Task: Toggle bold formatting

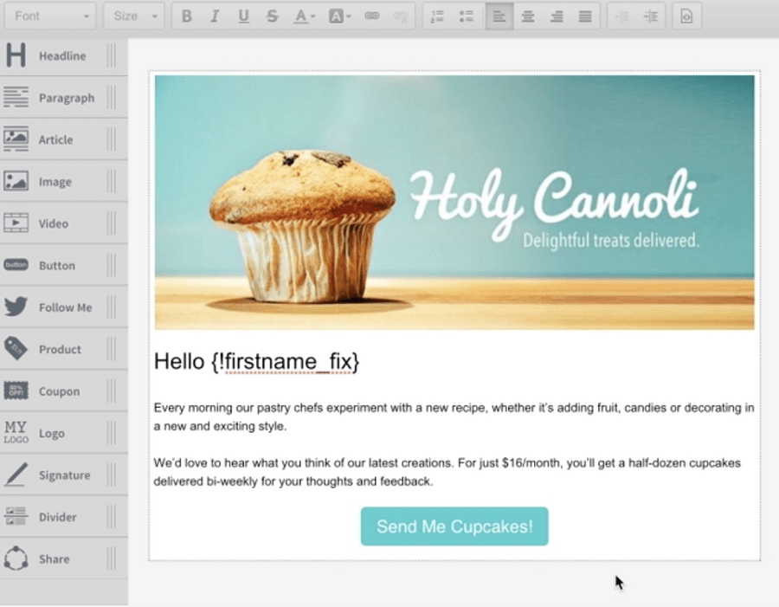Action: [187, 16]
